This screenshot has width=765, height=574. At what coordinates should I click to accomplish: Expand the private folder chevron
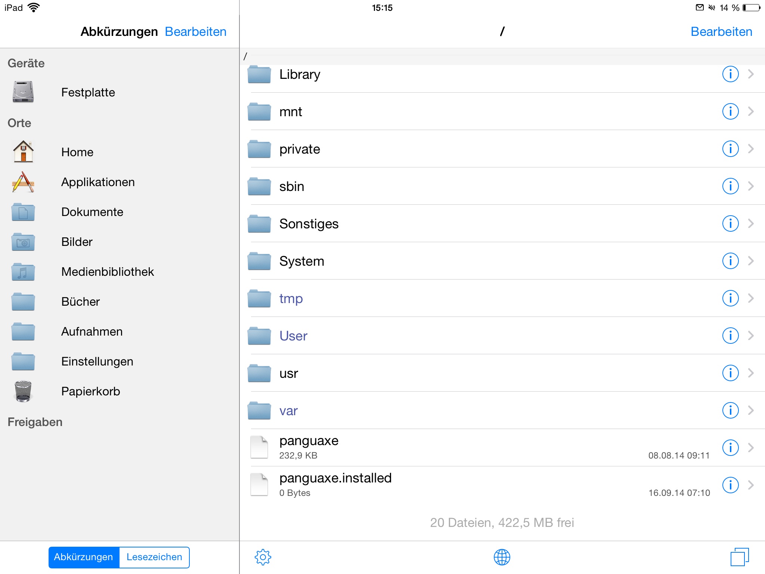pos(751,149)
